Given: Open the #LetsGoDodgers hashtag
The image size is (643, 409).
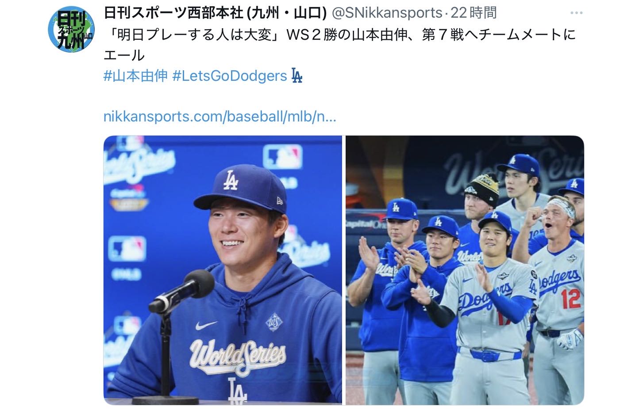Looking at the screenshot, I should pyautogui.click(x=230, y=76).
